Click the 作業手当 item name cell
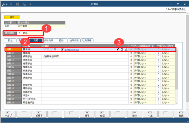 click(32, 71)
